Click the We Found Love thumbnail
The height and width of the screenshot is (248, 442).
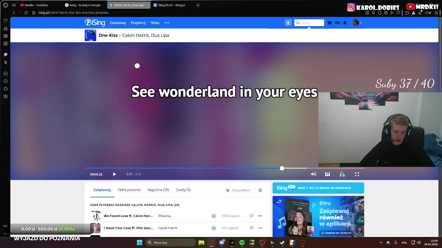tap(95, 216)
